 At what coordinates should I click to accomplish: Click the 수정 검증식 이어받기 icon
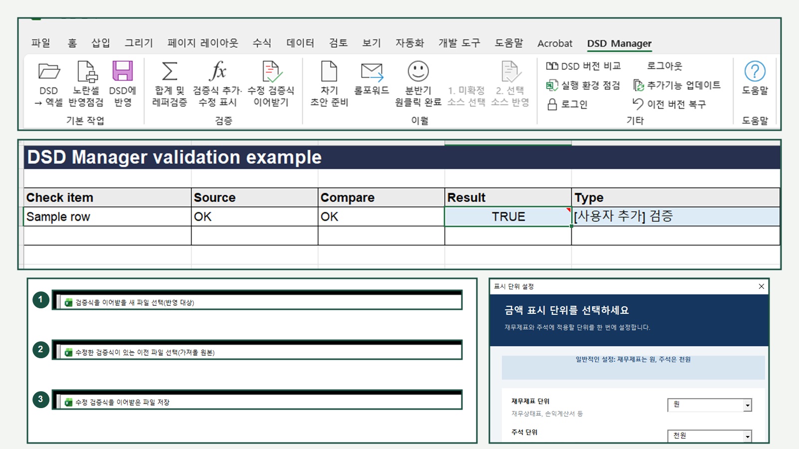[271, 71]
